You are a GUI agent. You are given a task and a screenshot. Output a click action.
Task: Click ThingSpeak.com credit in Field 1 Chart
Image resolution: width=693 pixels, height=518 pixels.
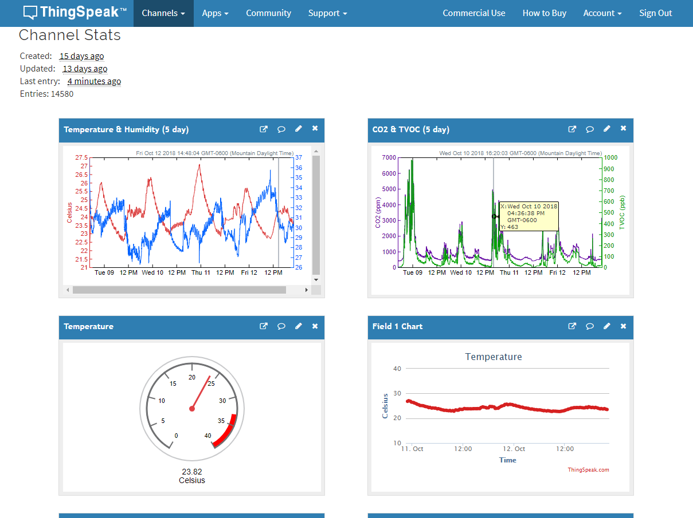(588, 470)
